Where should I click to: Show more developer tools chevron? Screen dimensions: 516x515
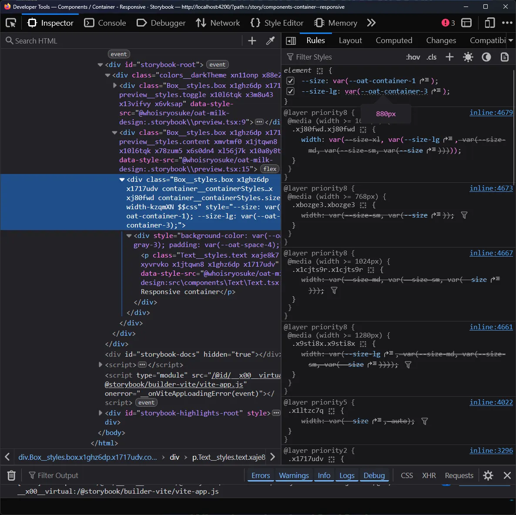pyautogui.click(x=371, y=23)
